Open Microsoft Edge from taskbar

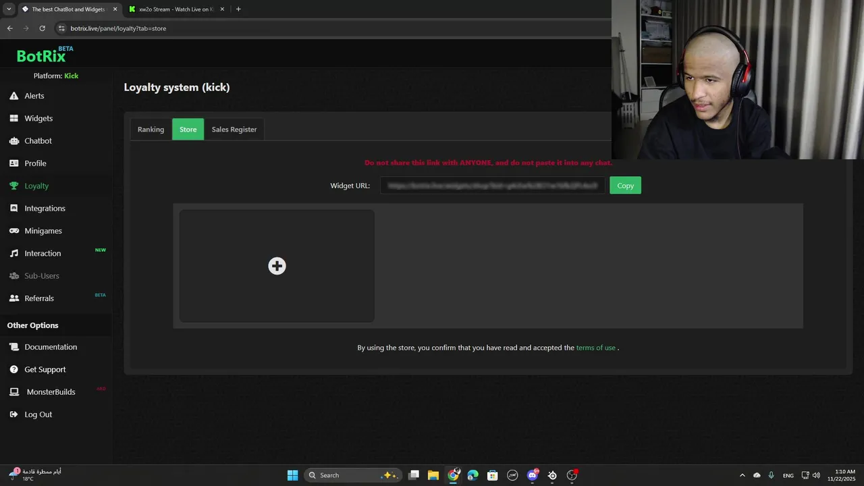(x=473, y=475)
